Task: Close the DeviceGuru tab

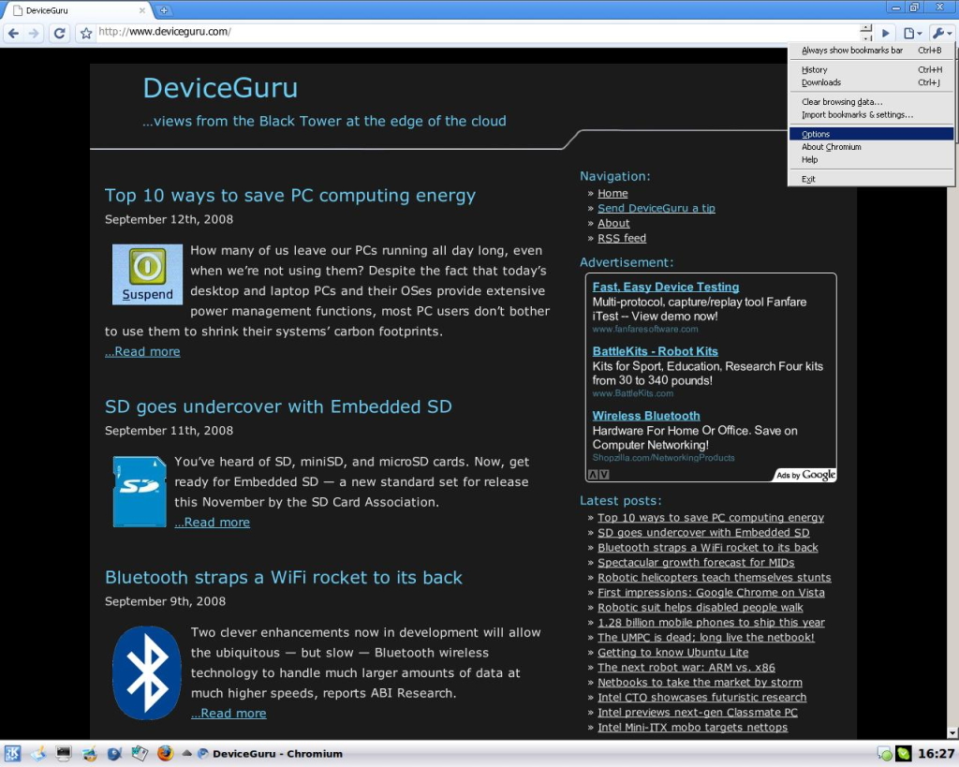Action: 142,10
